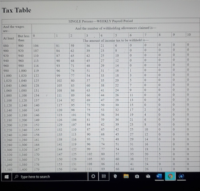This screenshot has height=191, width=200.
Task: Switch to Google Chrome in taskbar
Action: (170, 176)
